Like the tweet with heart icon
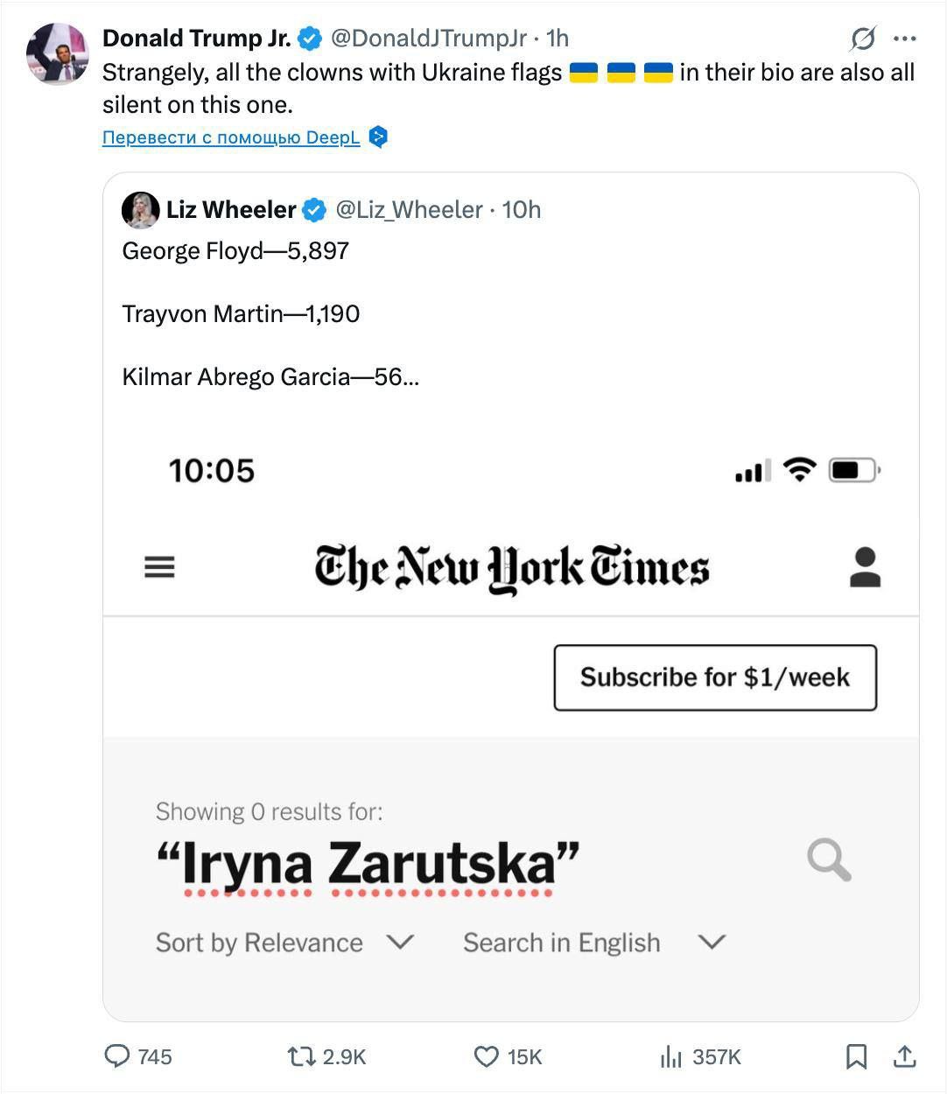Image resolution: width=947 pixels, height=1094 pixels. click(x=487, y=1056)
